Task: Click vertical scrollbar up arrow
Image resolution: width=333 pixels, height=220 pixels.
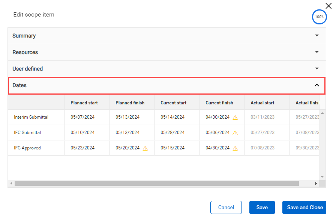Action: click(x=322, y=113)
